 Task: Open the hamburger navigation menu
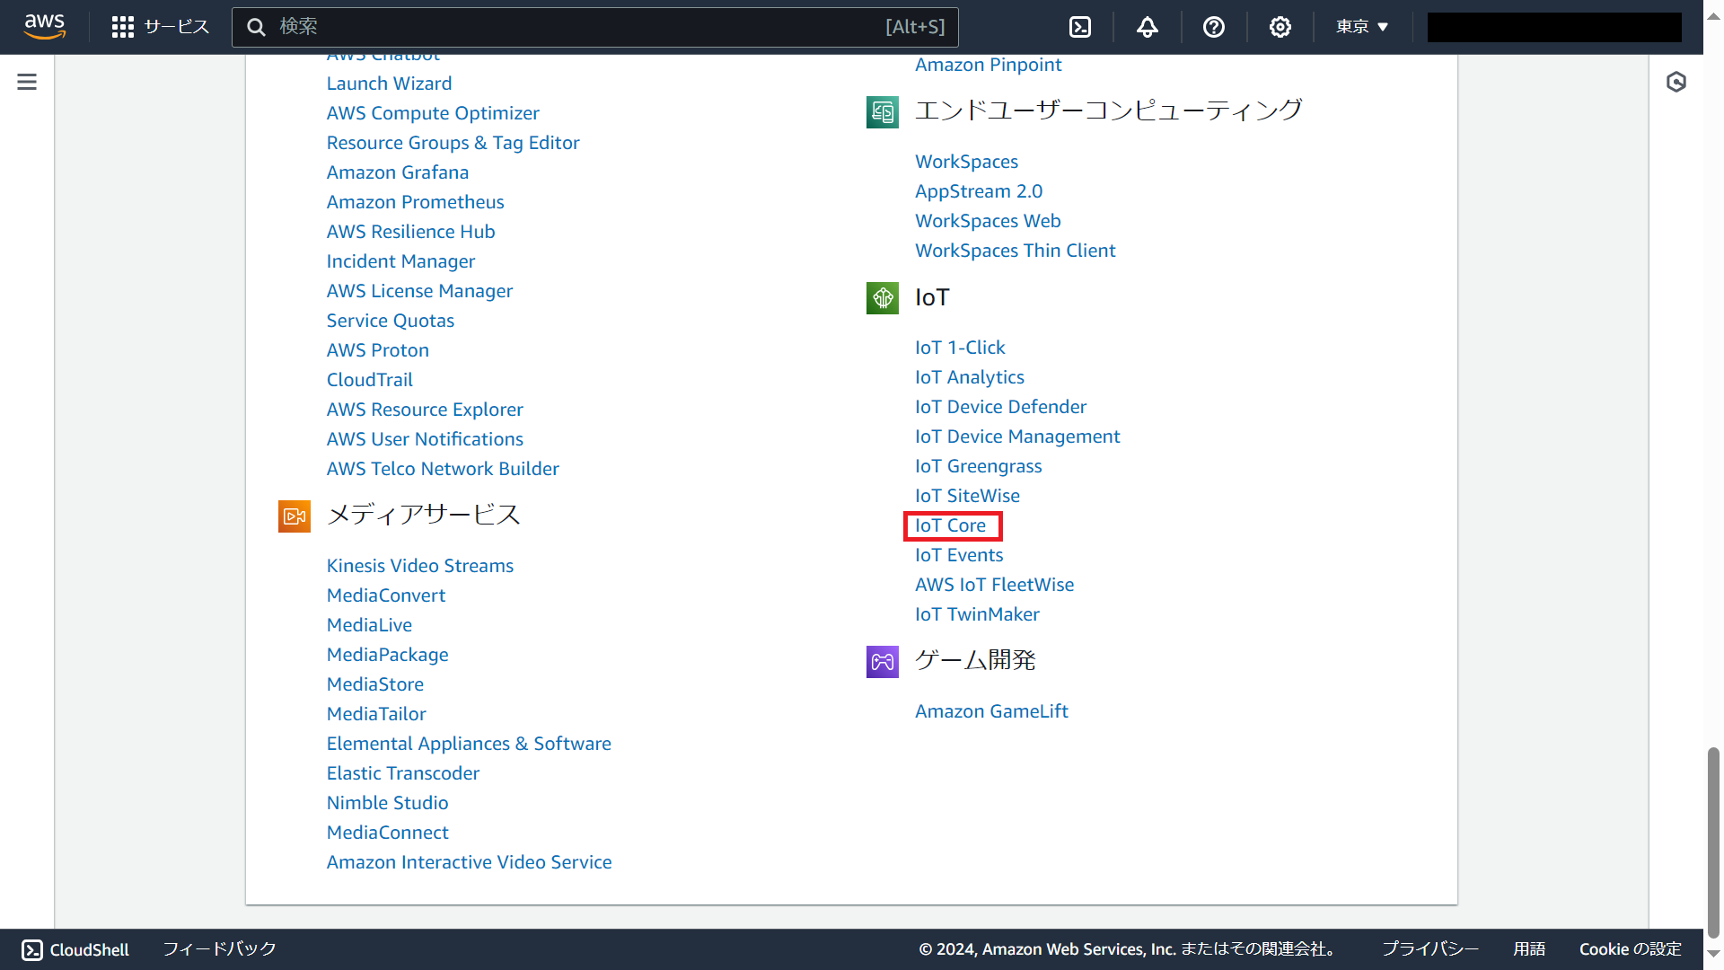(x=26, y=81)
